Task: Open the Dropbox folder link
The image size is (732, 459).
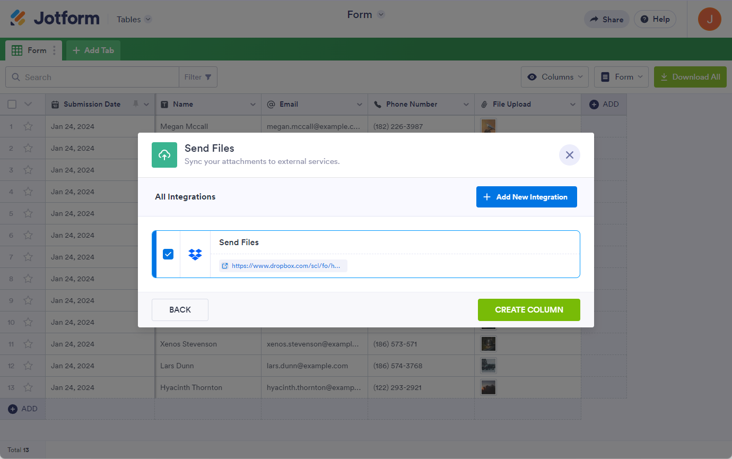Action: 285,266
